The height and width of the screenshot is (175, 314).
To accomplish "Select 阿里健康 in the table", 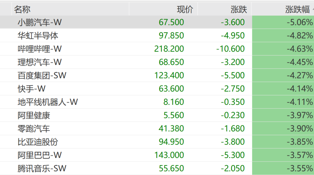I will [34, 115].
